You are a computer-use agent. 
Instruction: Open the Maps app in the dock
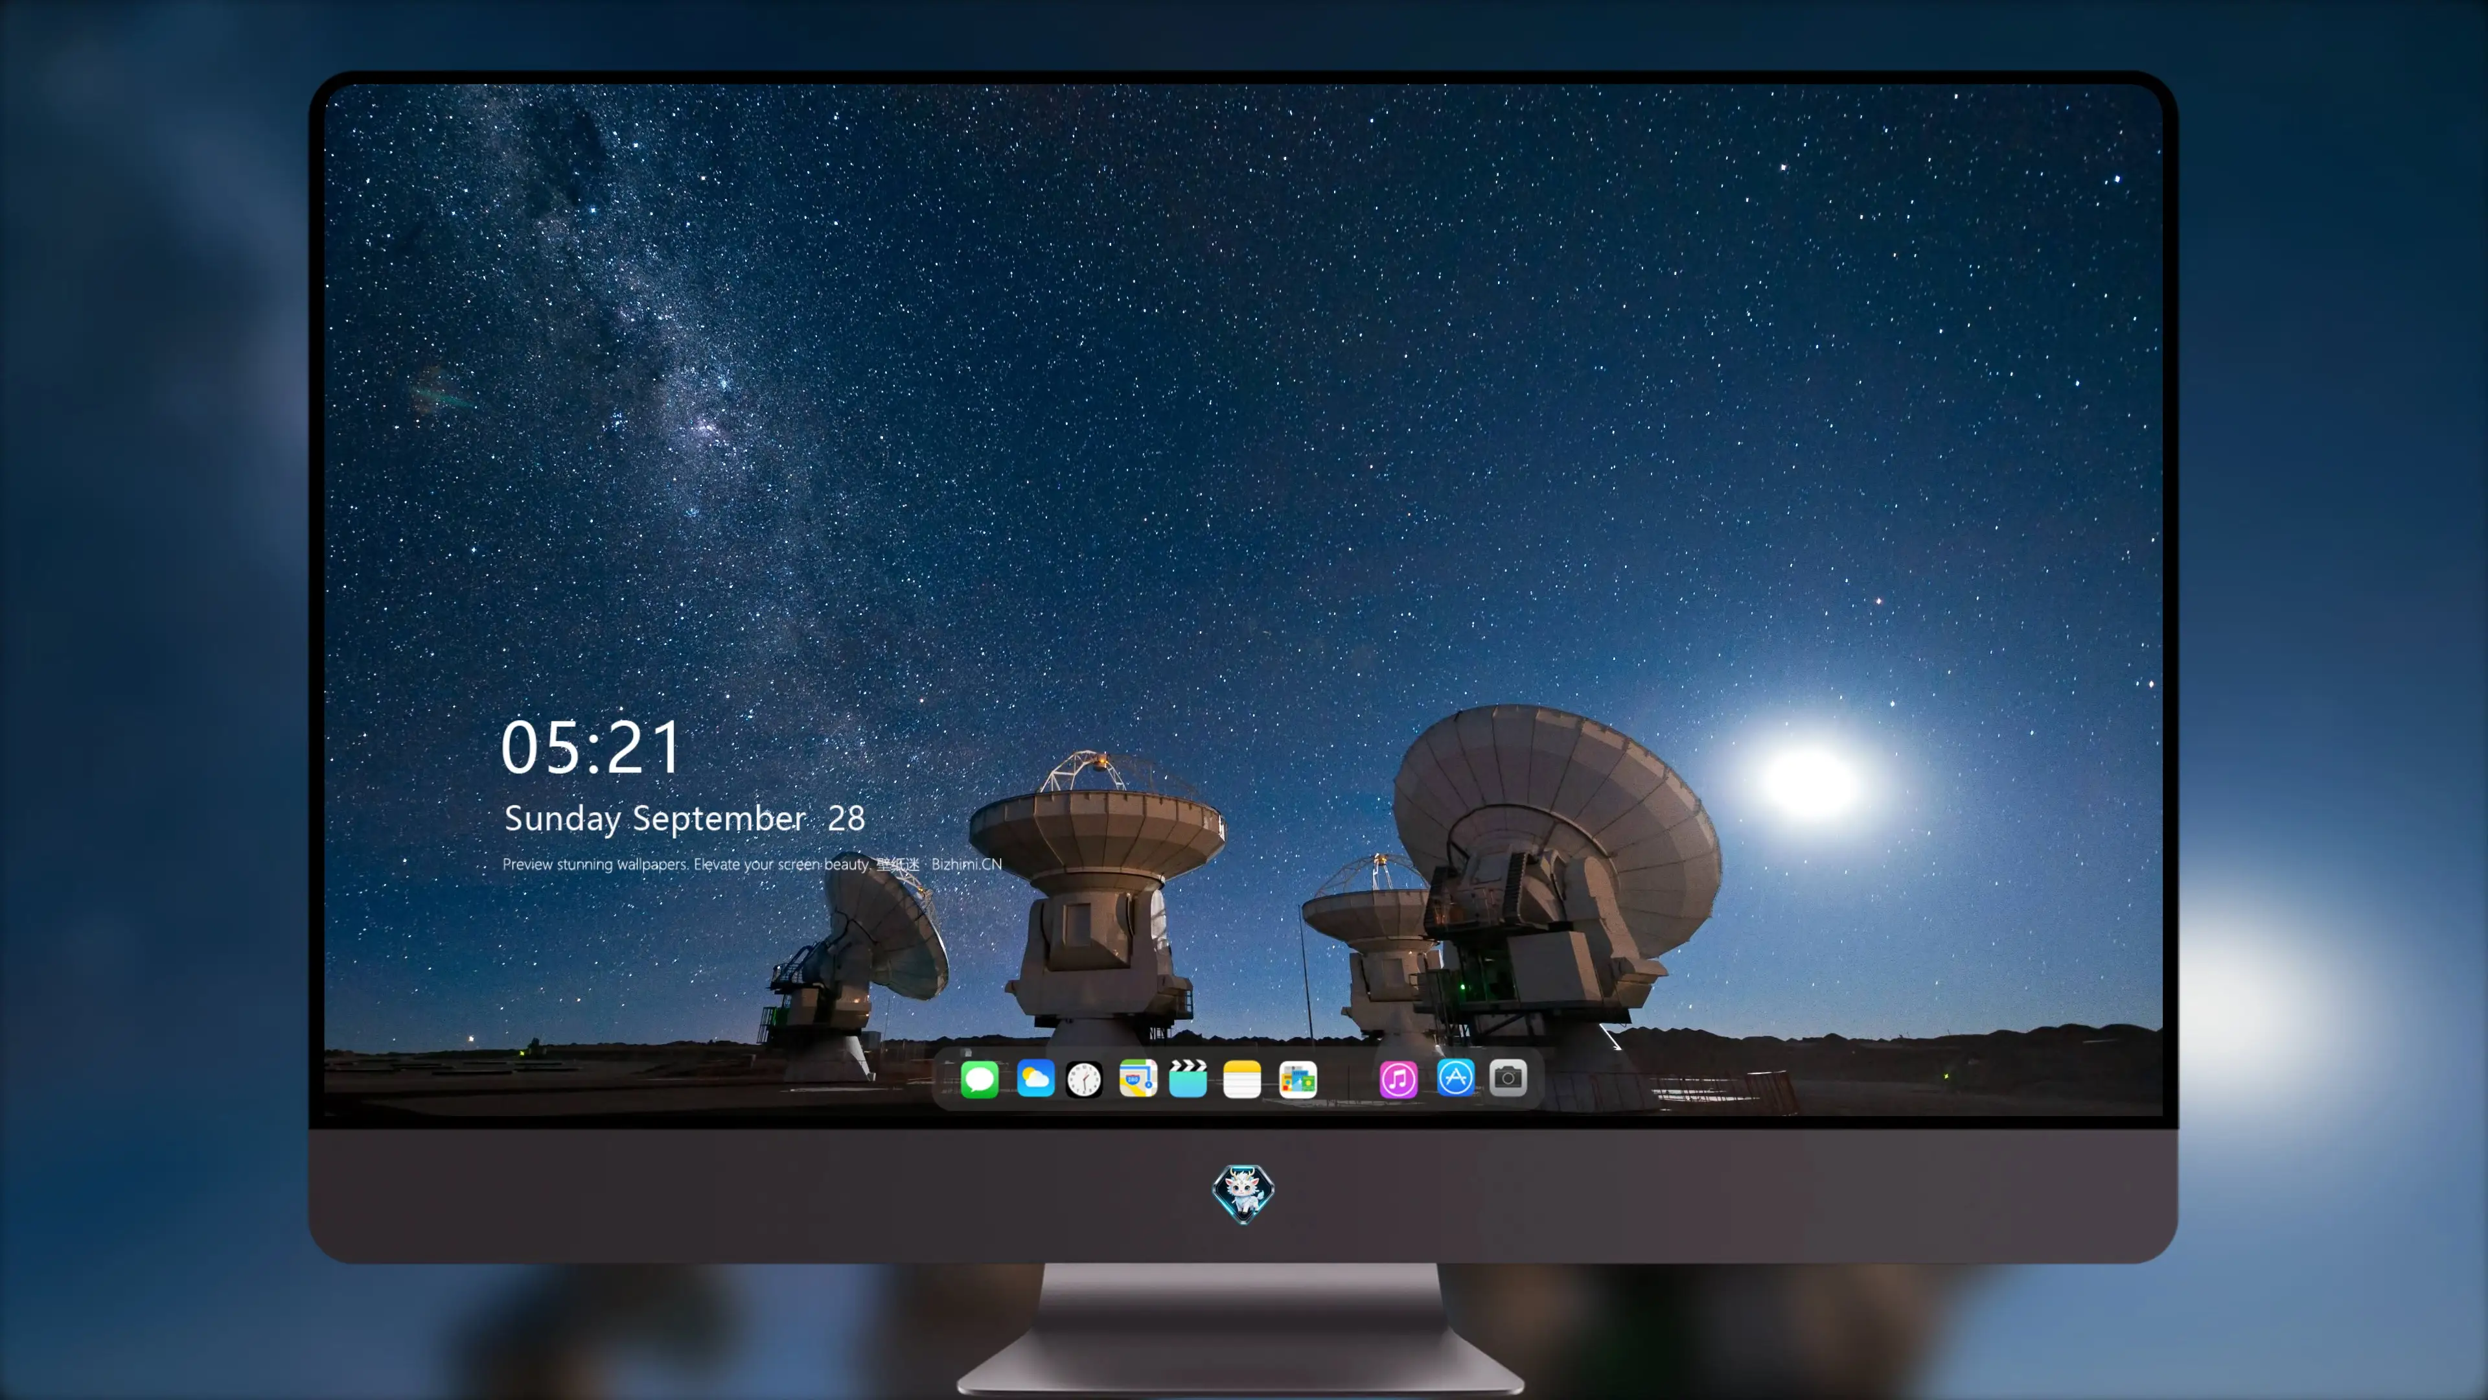1138,1079
